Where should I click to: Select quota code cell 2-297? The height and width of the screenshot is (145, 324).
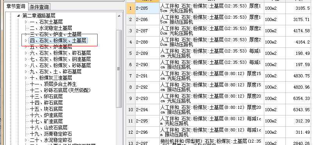pyautogui.click(x=147, y=142)
